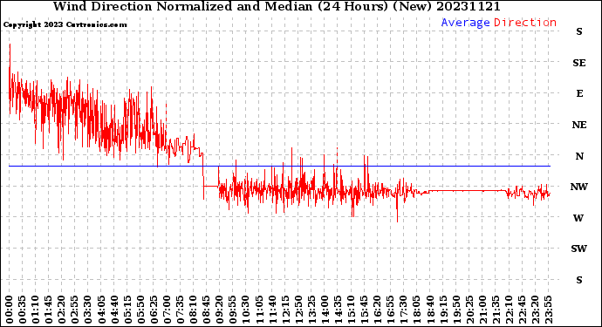Select the 08:10 time label

[194, 310]
